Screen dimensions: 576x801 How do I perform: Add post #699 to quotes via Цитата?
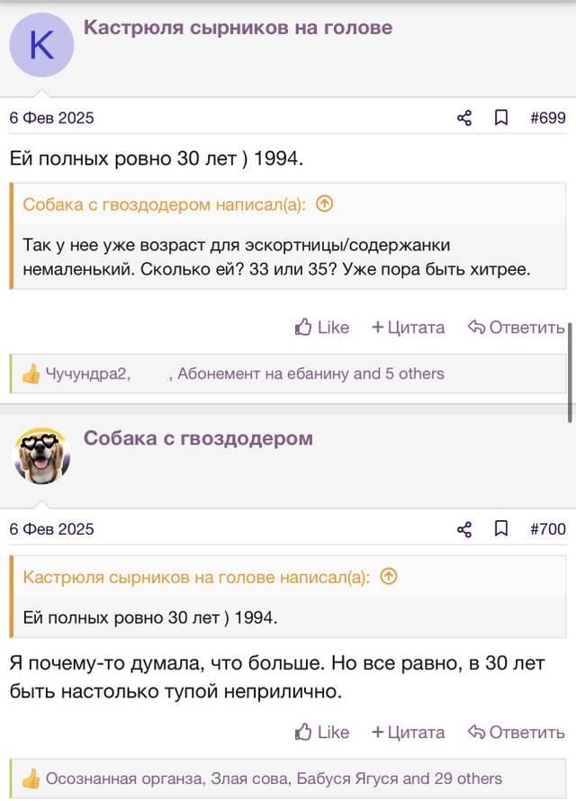tap(408, 328)
